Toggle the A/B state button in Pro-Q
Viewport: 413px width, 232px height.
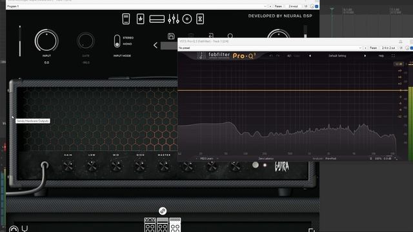click(x=289, y=56)
